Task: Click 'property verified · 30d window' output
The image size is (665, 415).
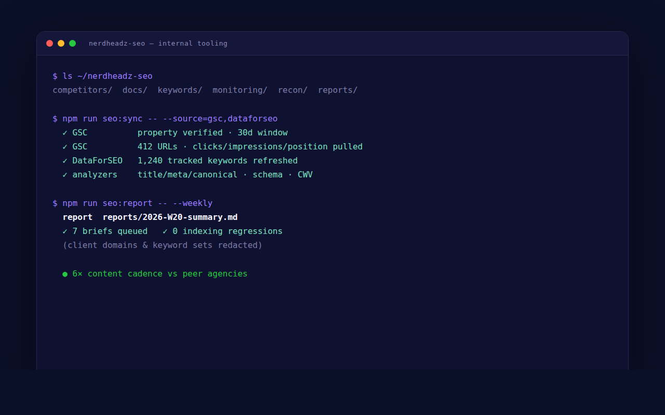Action: coord(212,133)
